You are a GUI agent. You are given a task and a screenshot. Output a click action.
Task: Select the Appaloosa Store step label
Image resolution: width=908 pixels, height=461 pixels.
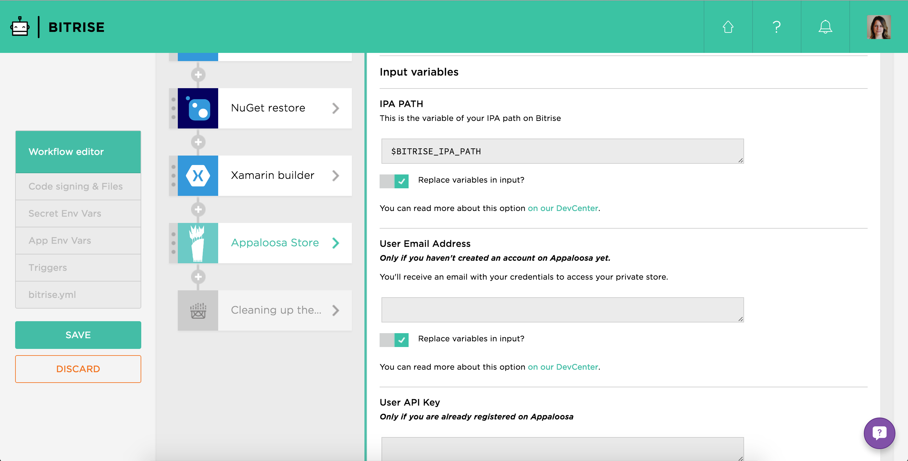(x=275, y=243)
